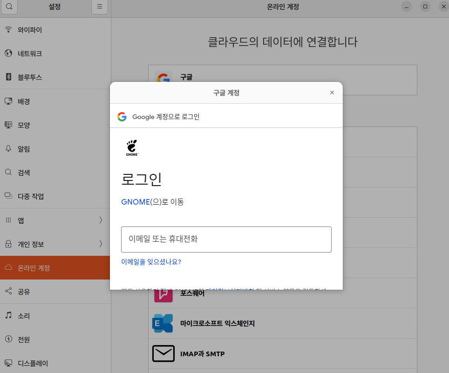Screen dimensions: 449x373
Task: Expand the 개인 정보 submenu chevron
Action: (101, 244)
